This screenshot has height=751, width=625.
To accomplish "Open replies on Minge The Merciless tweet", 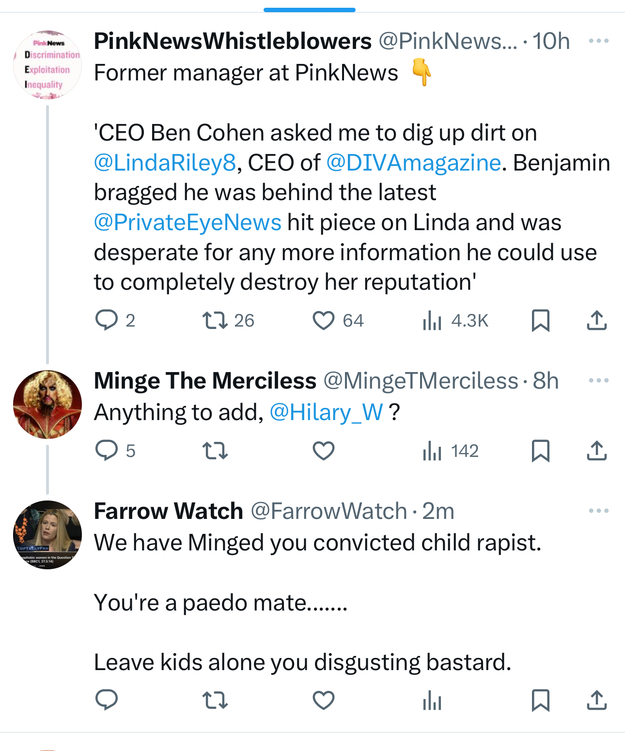I will [x=107, y=451].
